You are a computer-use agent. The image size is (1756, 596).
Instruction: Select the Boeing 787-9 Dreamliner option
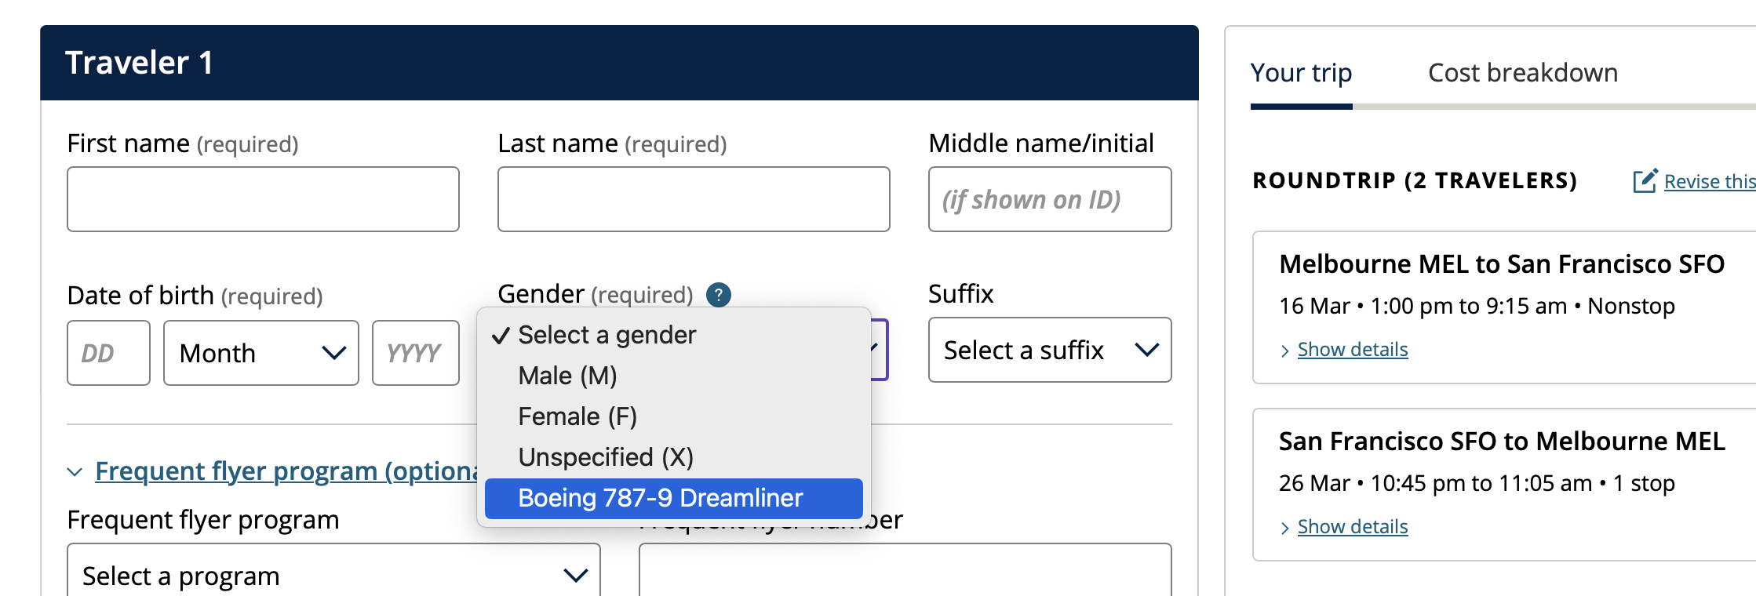(660, 498)
